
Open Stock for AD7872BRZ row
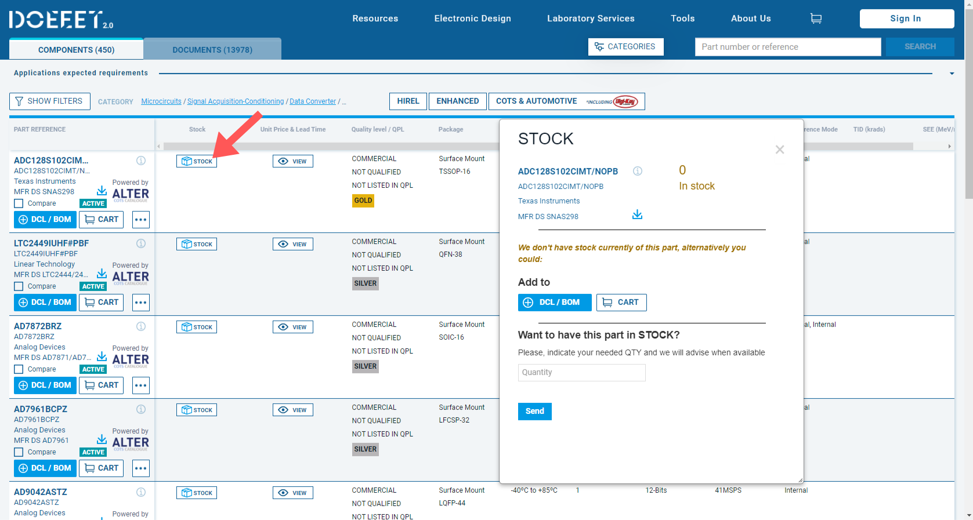[x=197, y=327]
